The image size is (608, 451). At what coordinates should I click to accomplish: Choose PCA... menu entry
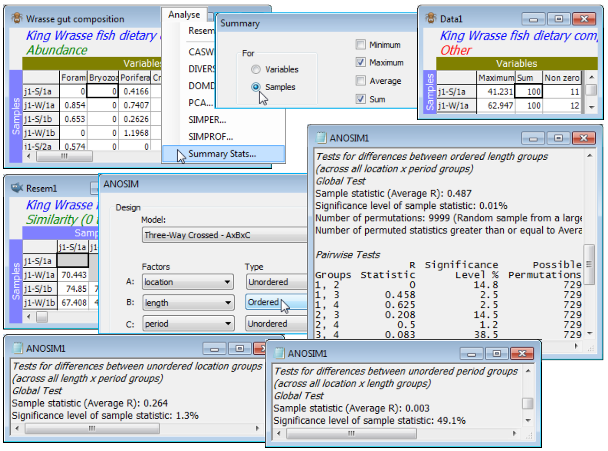pyautogui.click(x=201, y=103)
